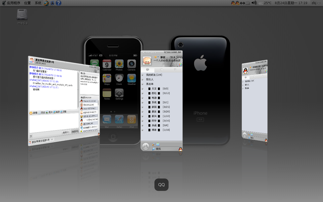This screenshot has width=323, height=202.
Task: Click 屏蔽 to block group messages
Action: click(63, 112)
